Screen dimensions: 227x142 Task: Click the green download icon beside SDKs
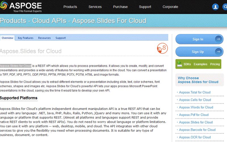pyautogui.click(x=179, y=64)
